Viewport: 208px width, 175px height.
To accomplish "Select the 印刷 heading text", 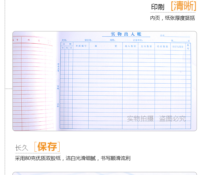I will (x=158, y=7).
